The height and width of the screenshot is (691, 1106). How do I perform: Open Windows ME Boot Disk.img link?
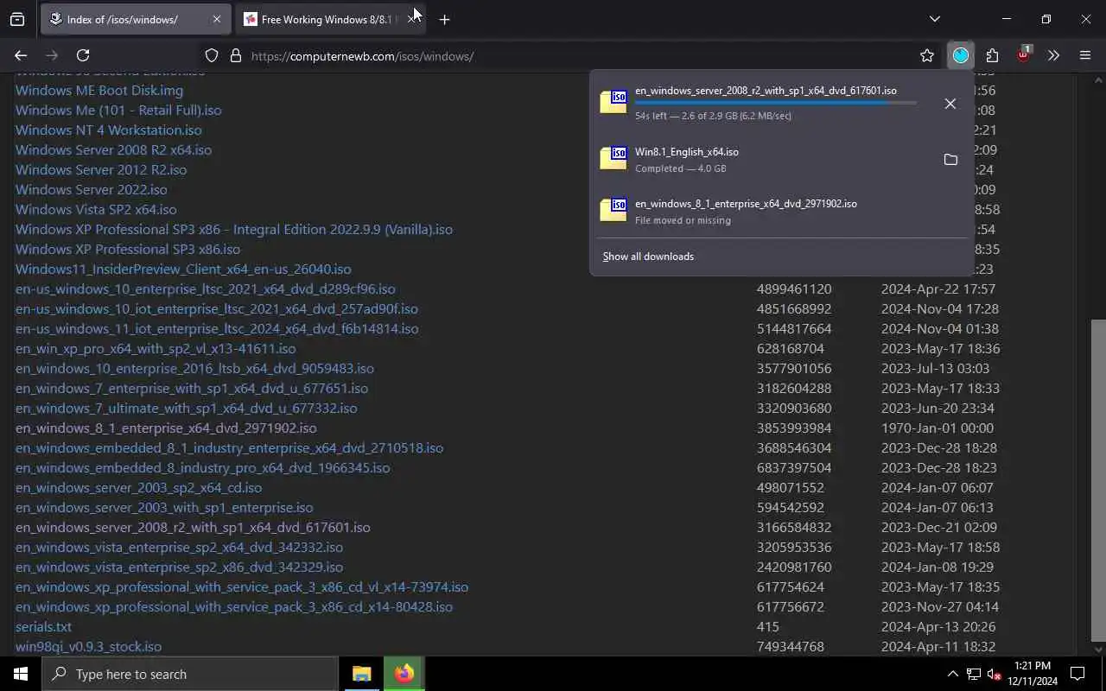99,90
